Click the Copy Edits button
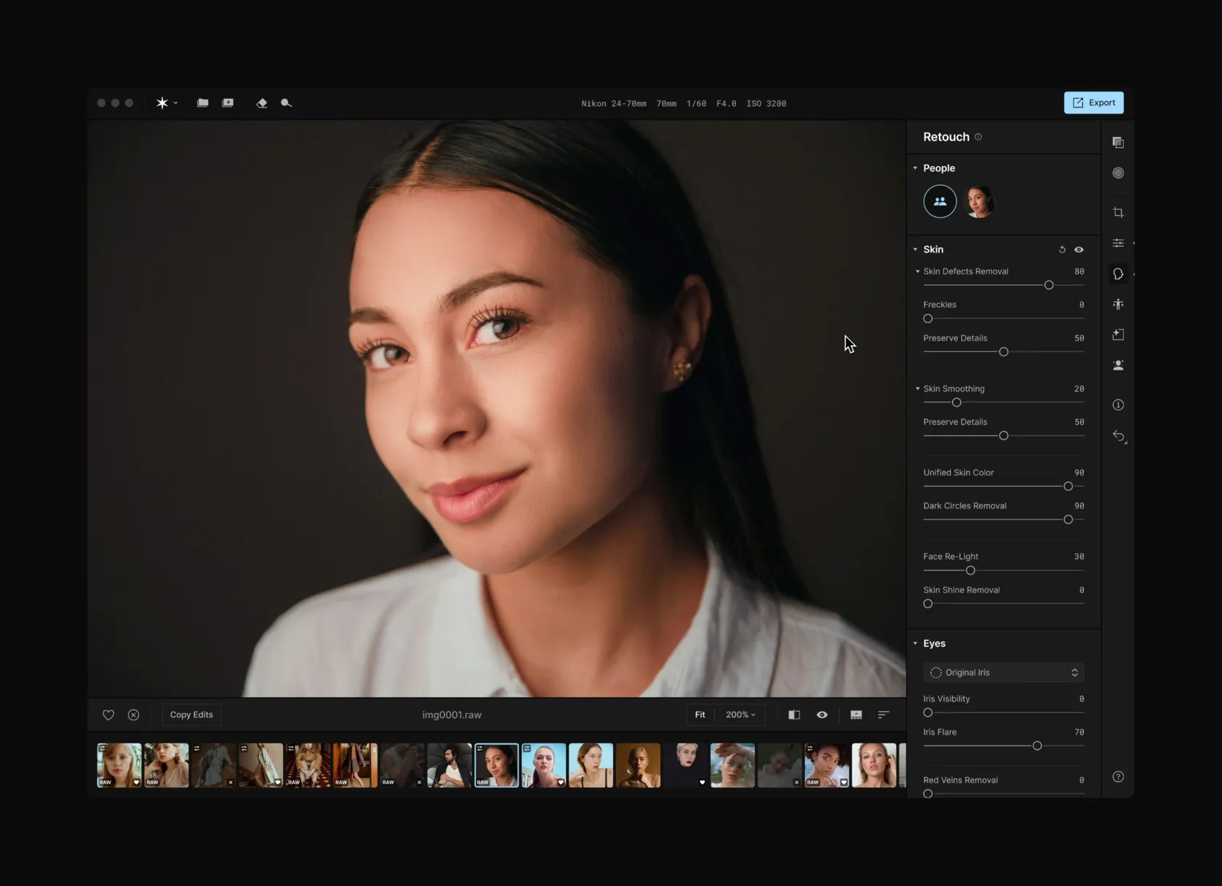The width and height of the screenshot is (1222, 886). [191, 715]
